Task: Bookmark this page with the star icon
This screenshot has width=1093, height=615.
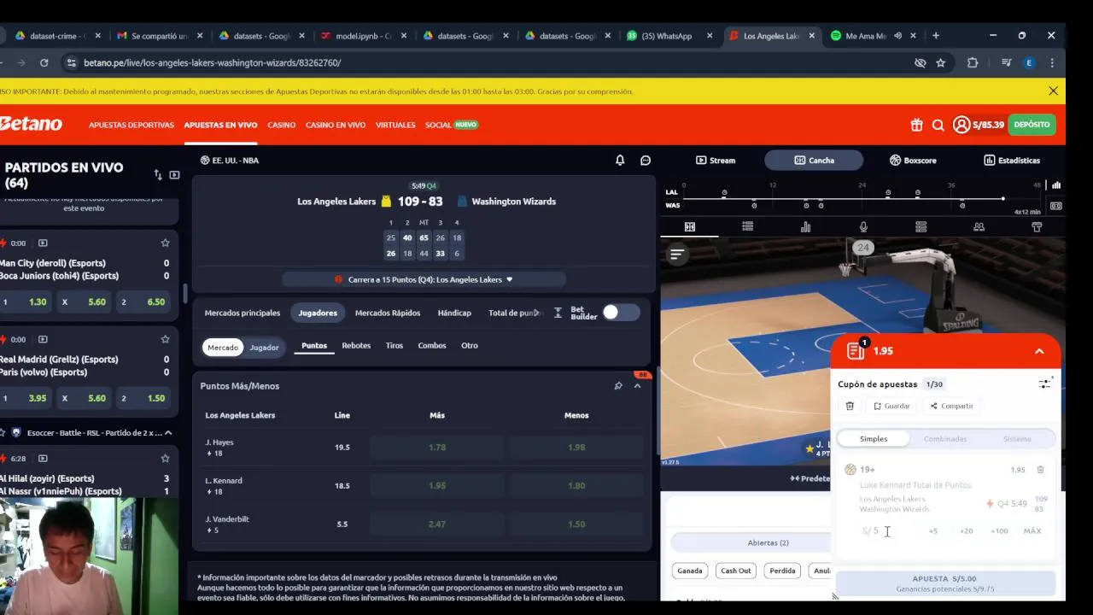Action: click(x=940, y=62)
